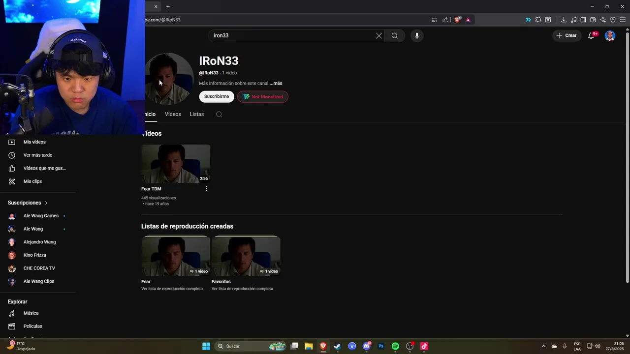Screen dimensions: 630x354
Task: Open the YouTube account avatar menu
Action: pyautogui.click(x=610, y=35)
